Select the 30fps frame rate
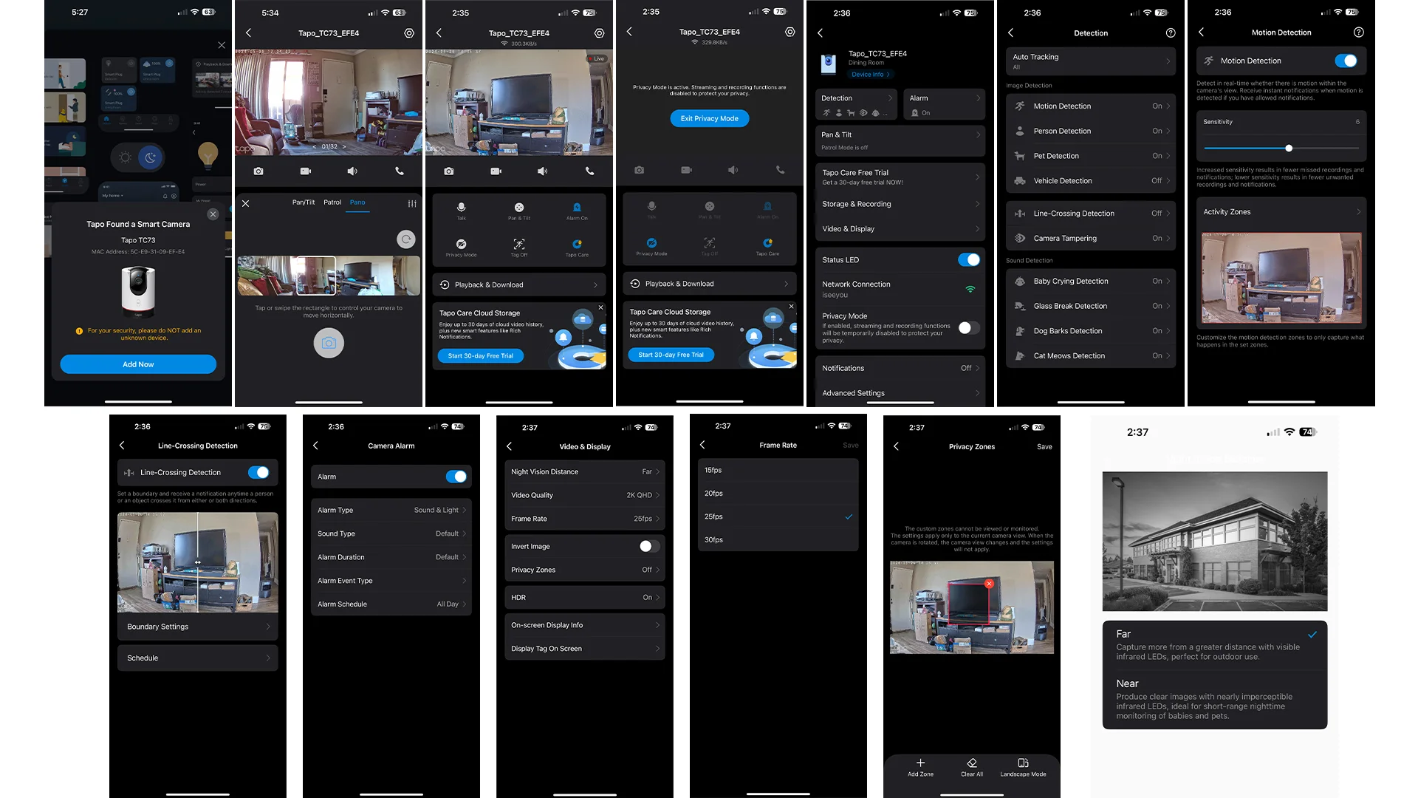The width and height of the screenshot is (1418, 798). [777, 540]
